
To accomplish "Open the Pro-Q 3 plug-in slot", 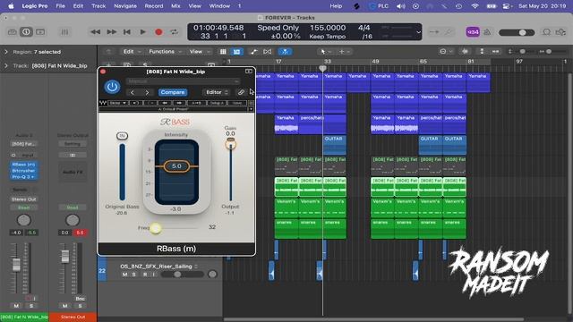I will click(x=23, y=177).
